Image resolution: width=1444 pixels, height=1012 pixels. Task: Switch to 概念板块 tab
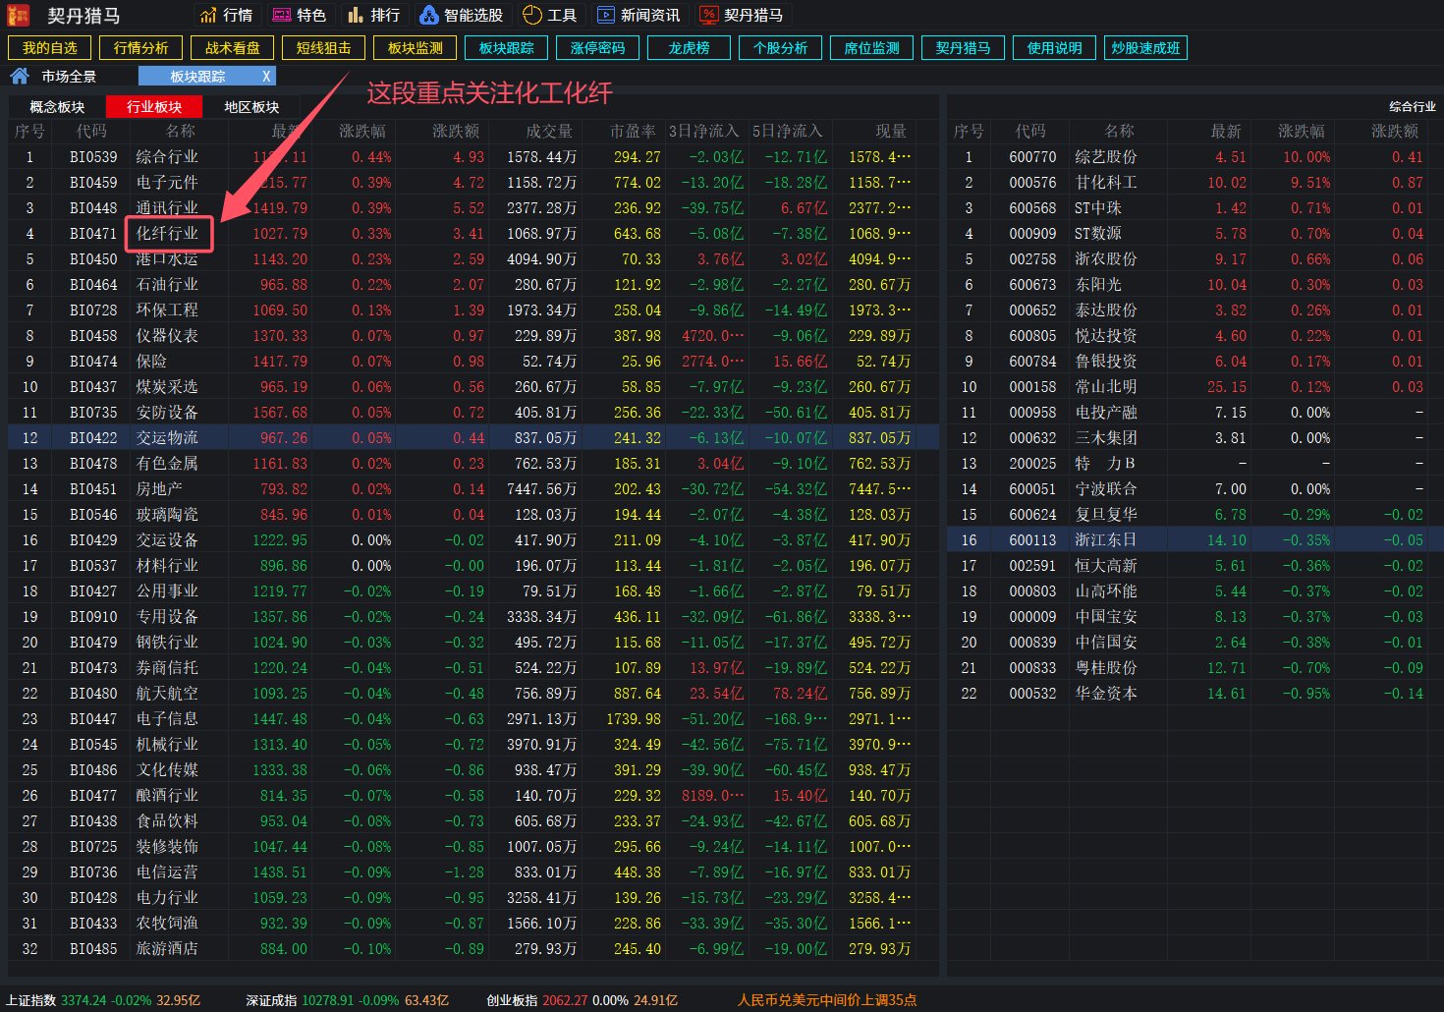pyautogui.click(x=57, y=107)
